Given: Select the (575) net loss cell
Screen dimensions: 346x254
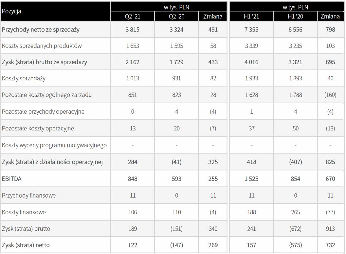Looking at the screenshot, I should [295, 245].
